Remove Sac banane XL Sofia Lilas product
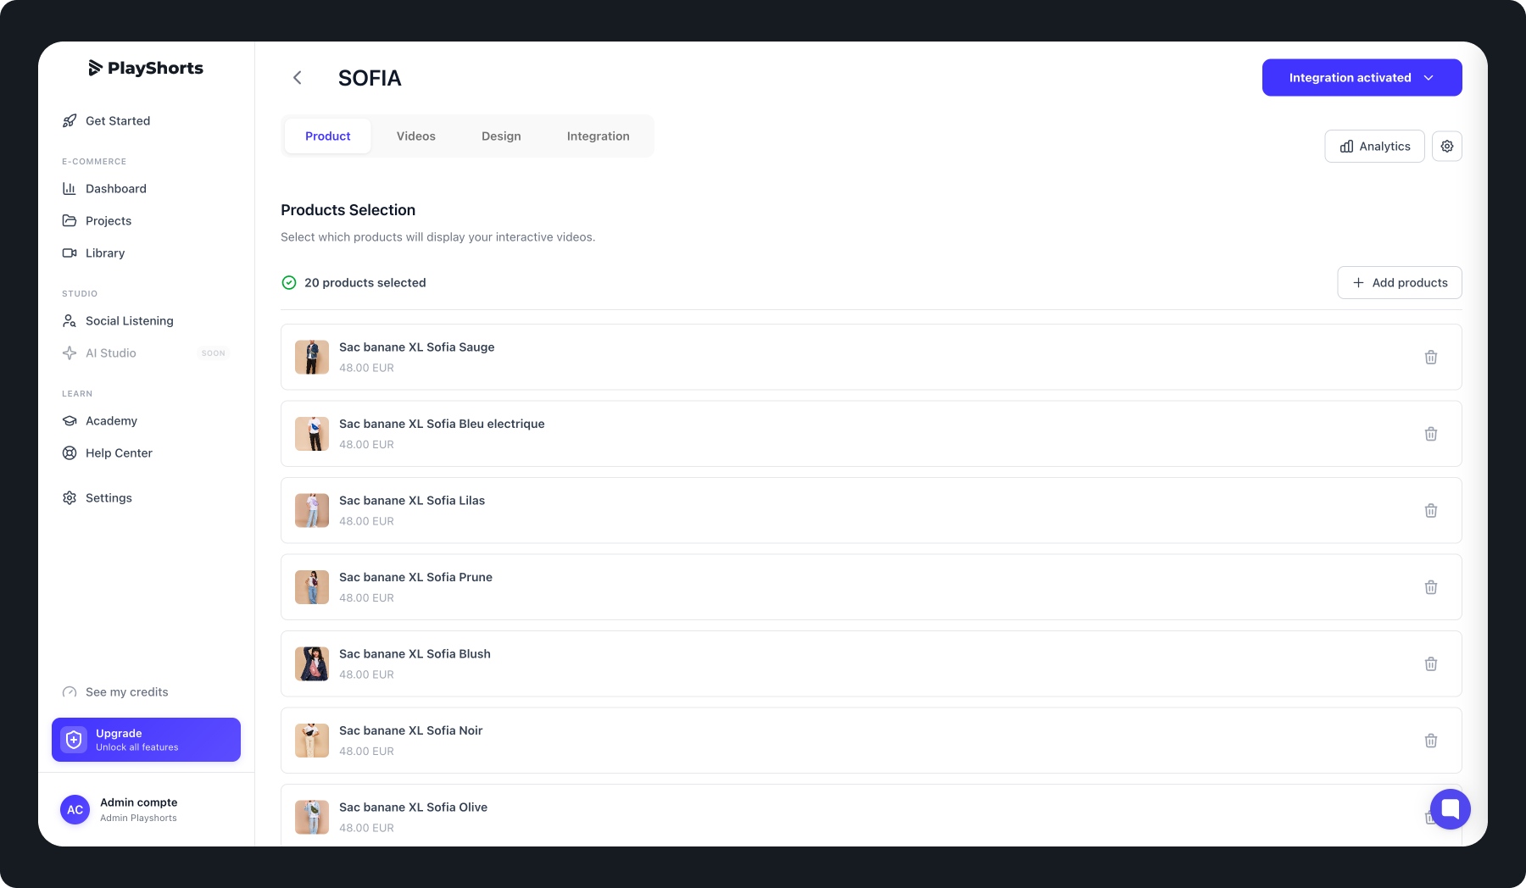Image resolution: width=1526 pixels, height=888 pixels. pyautogui.click(x=1431, y=511)
